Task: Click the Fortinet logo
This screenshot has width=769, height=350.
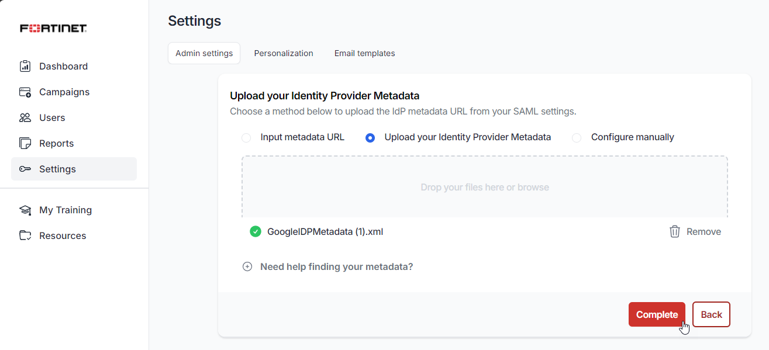Action: pyautogui.click(x=53, y=28)
